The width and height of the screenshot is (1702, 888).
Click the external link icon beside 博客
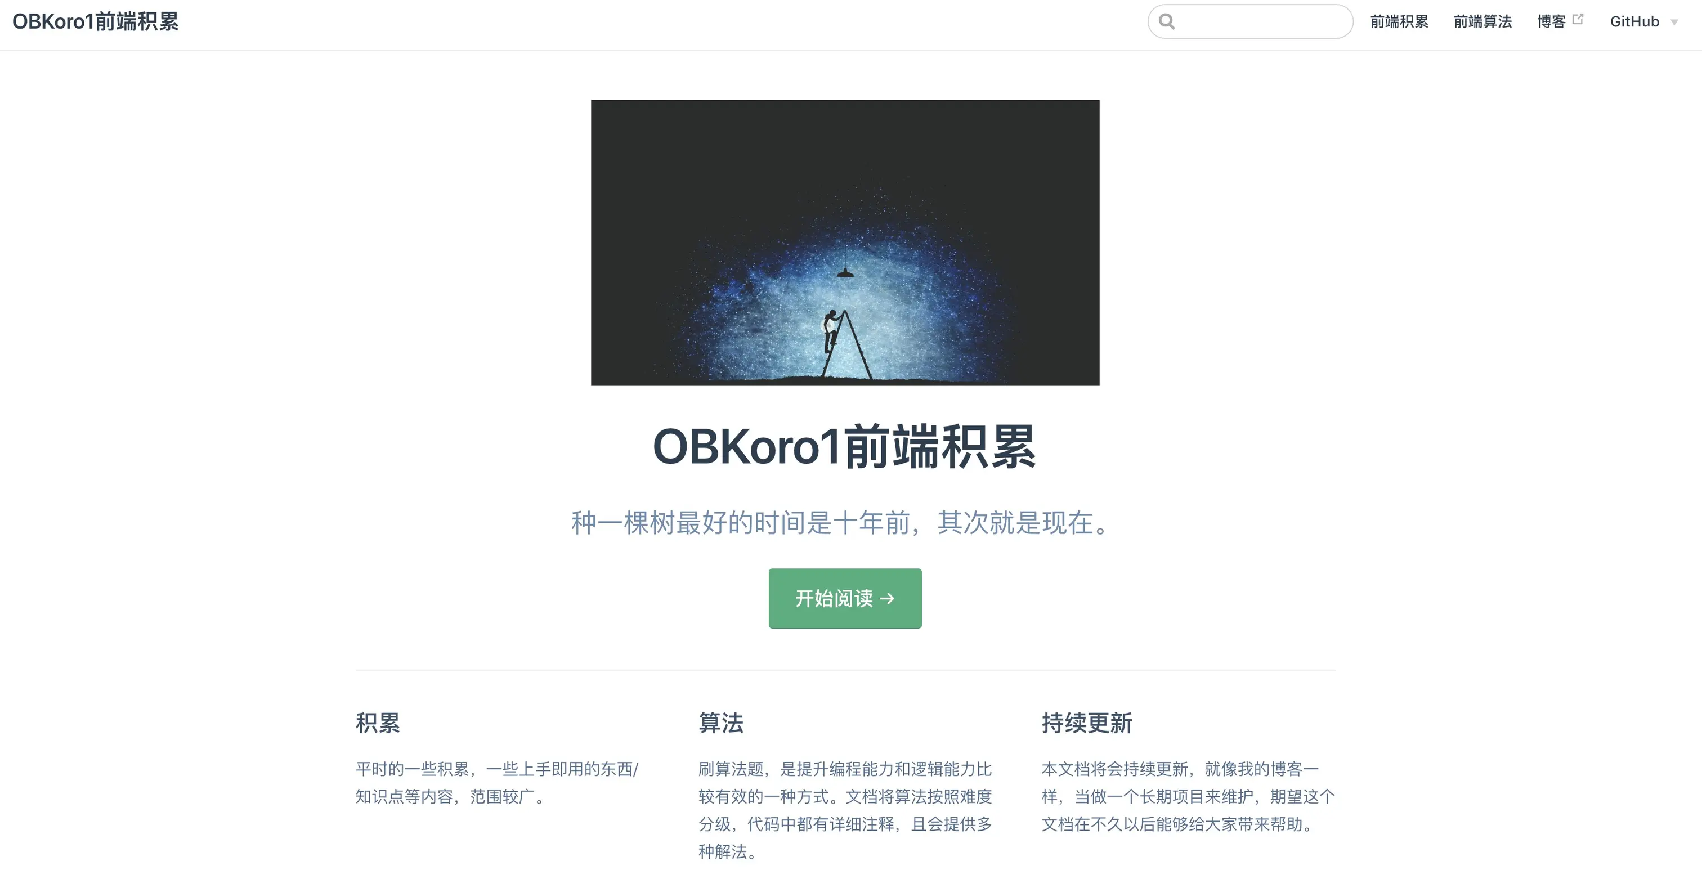tap(1578, 19)
